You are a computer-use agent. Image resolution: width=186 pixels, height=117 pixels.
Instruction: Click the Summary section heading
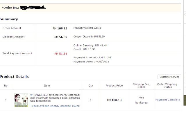click(9, 19)
